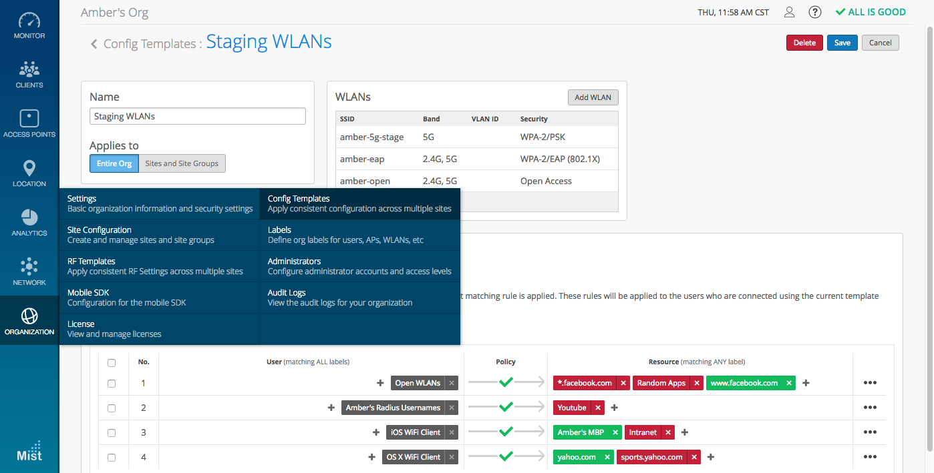The image size is (934, 473).
Task: Remove the Random Apps resource label
Action: pos(697,383)
